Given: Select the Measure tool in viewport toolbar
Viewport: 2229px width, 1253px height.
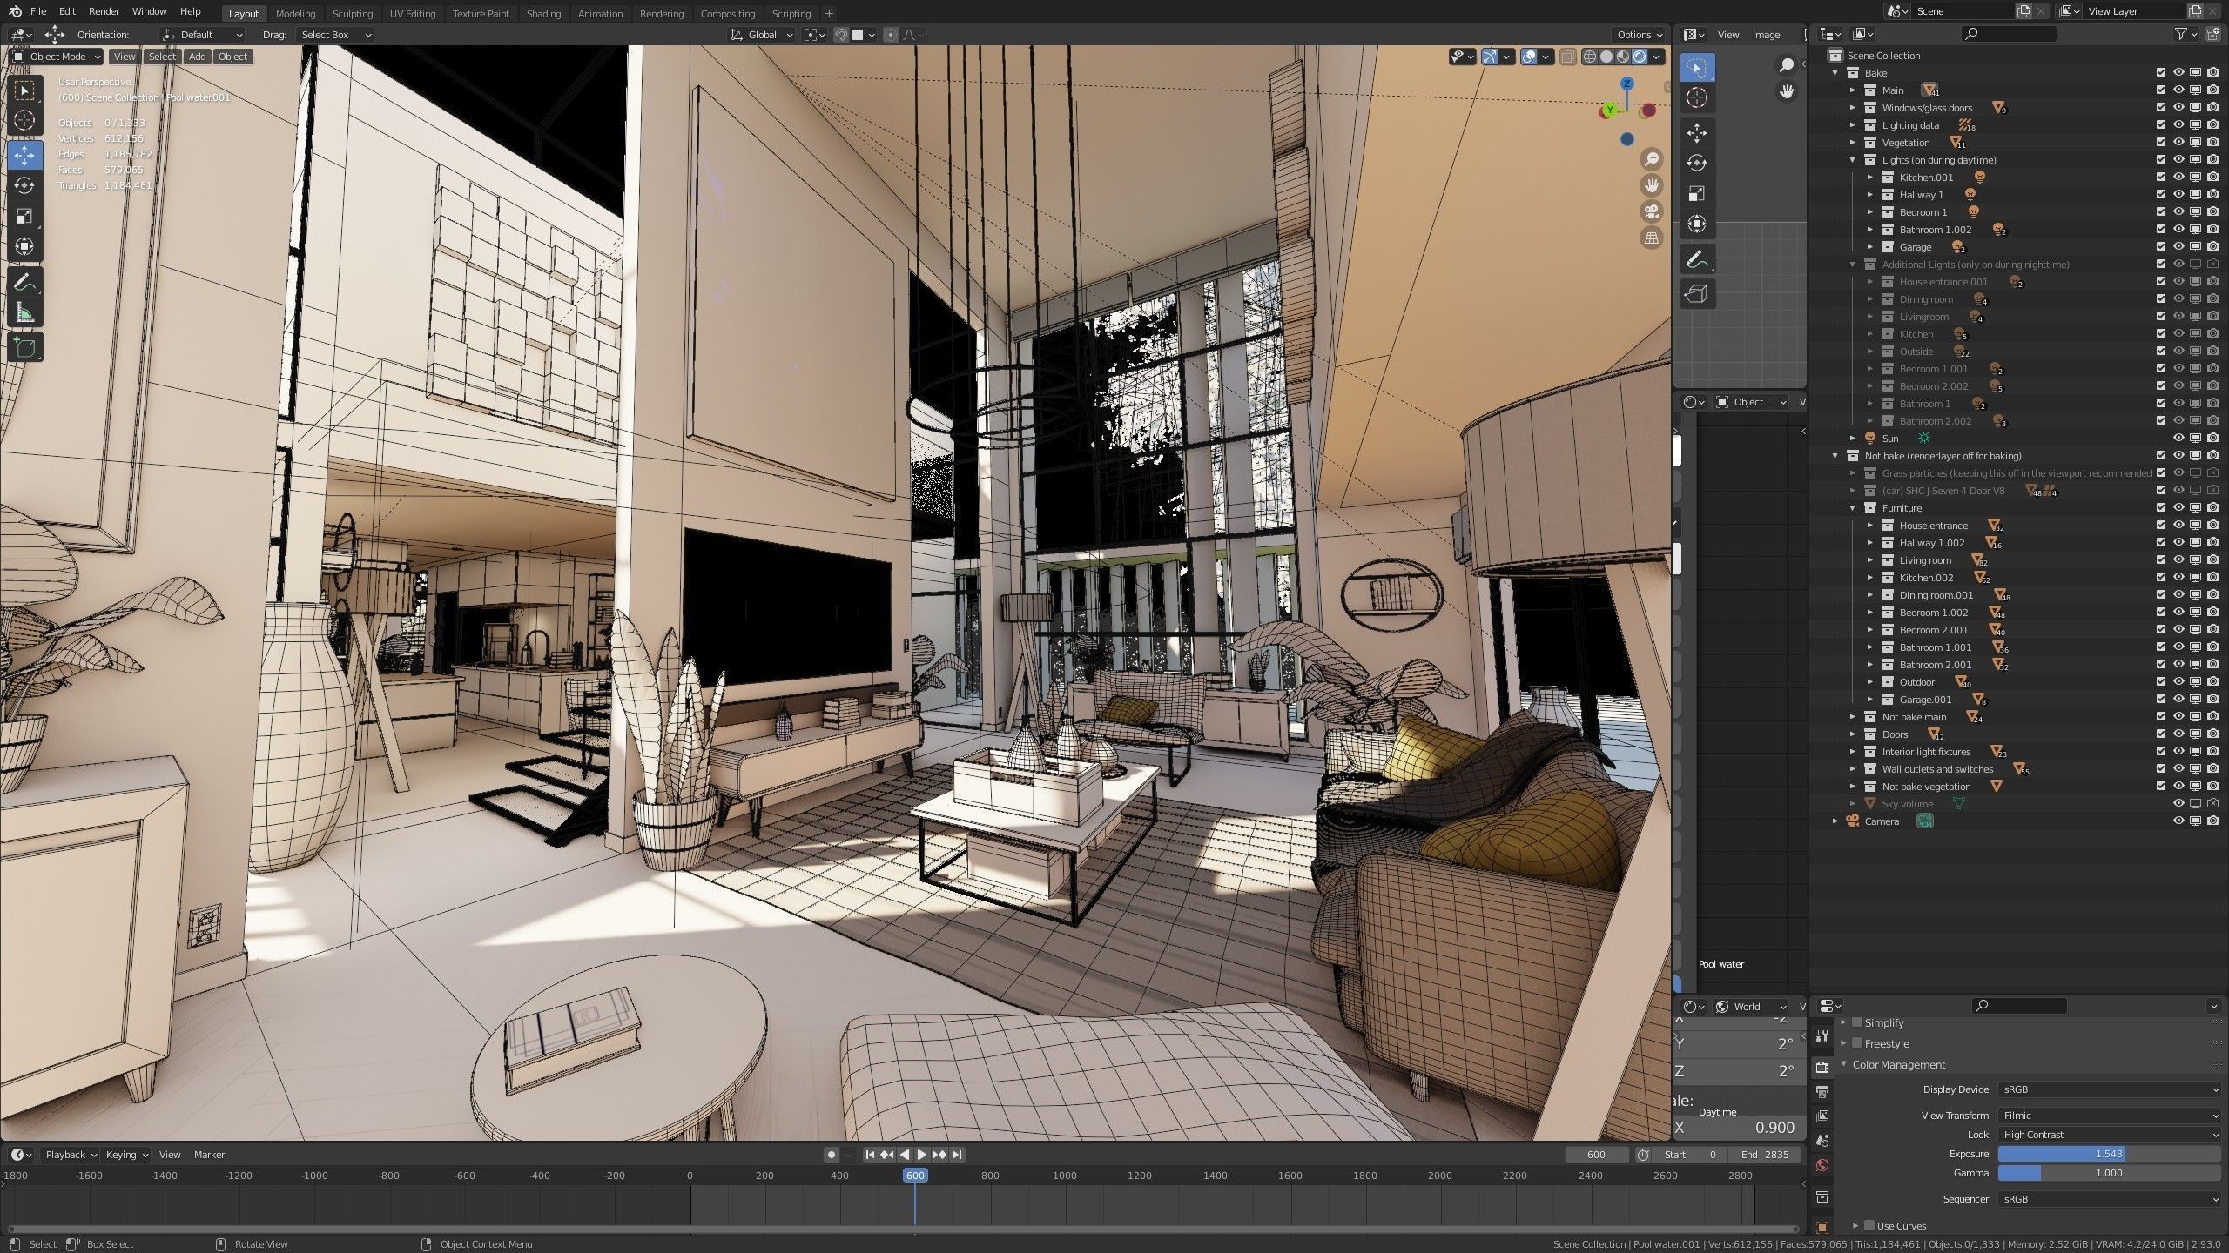Looking at the screenshot, I should click(x=24, y=312).
